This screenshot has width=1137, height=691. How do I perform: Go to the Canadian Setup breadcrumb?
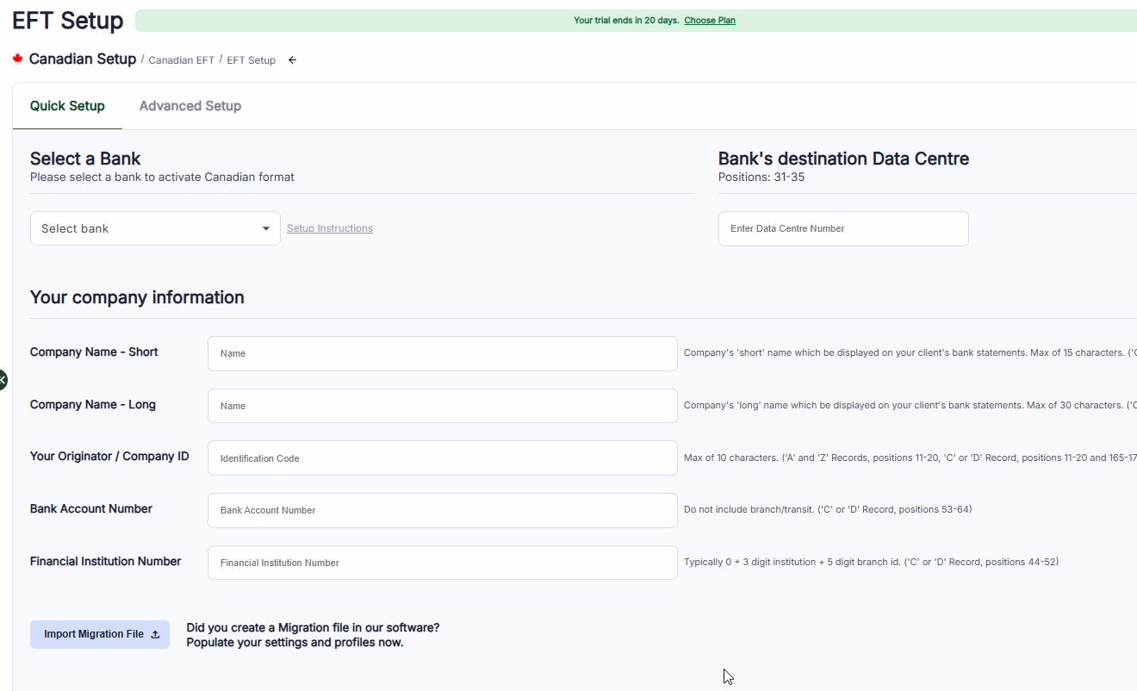[83, 59]
